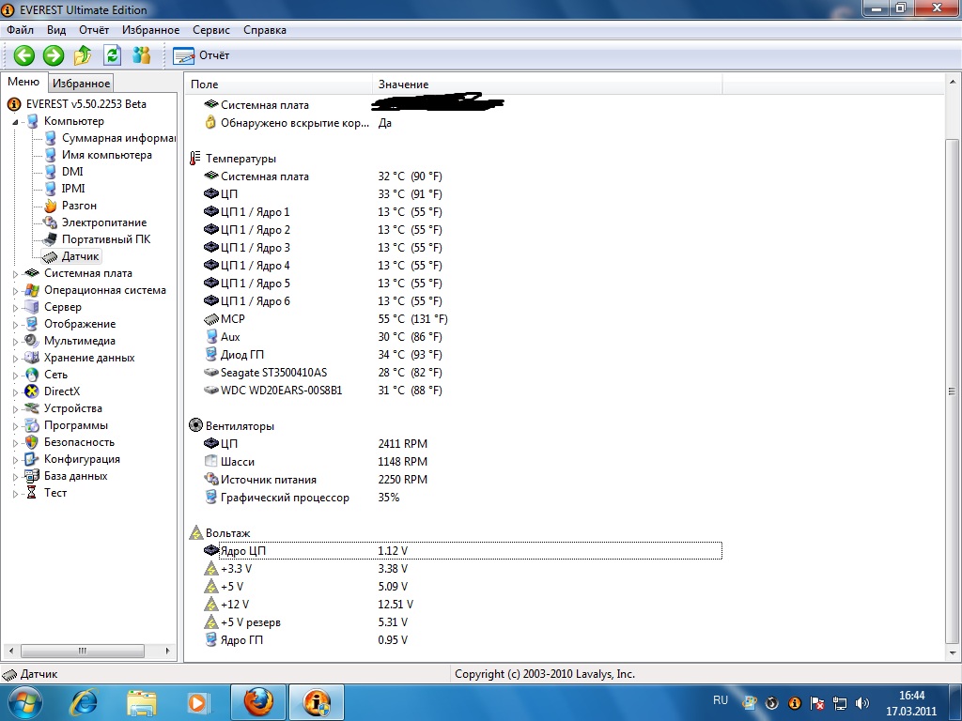Click the Up level toolbar icon
This screenshot has height=721, width=962.
83,55
